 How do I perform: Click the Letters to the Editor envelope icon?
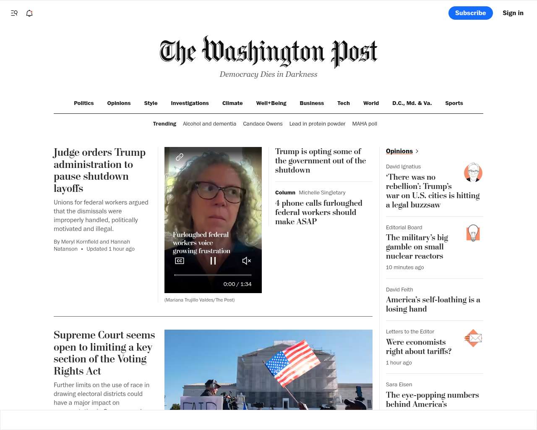(x=473, y=338)
